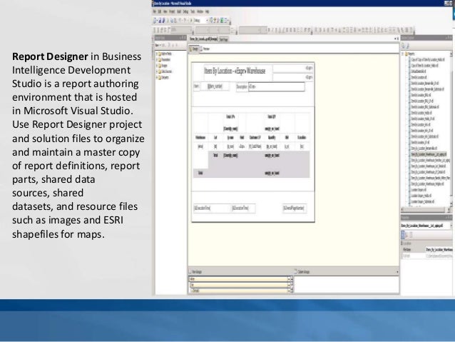Expand the Images node
Image resolution: width=455 pixels, height=342 pixels.
pyautogui.click(x=157, y=66)
